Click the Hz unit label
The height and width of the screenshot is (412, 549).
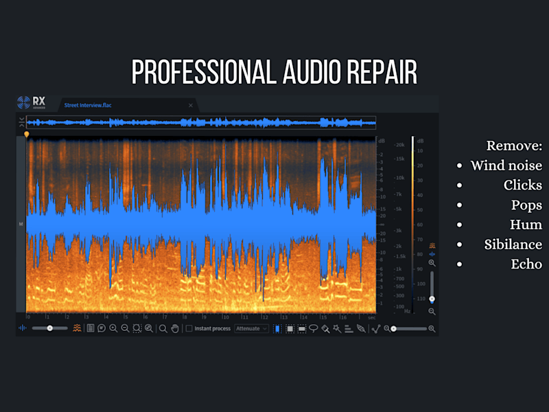click(x=407, y=311)
